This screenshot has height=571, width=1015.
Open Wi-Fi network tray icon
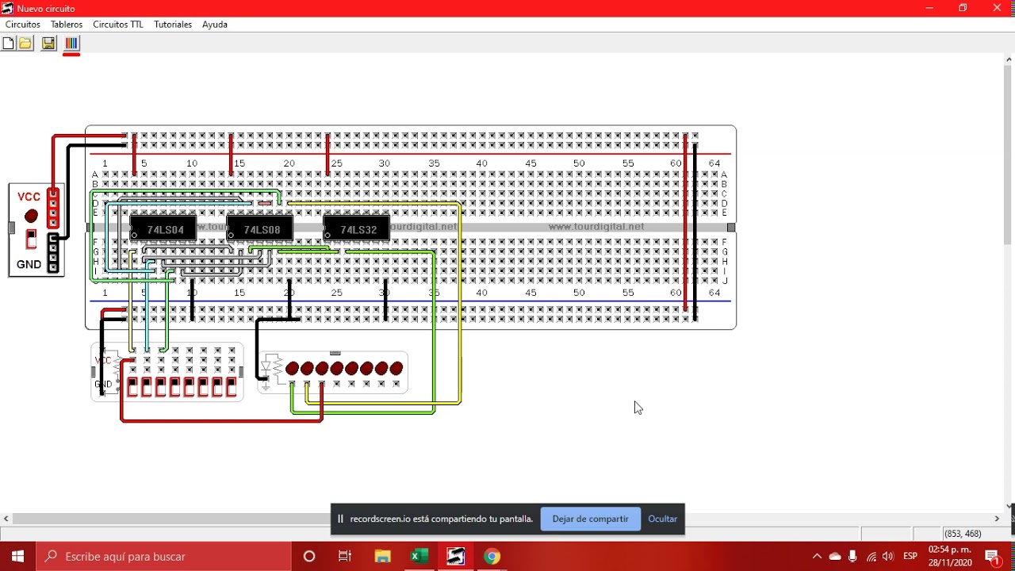click(871, 557)
